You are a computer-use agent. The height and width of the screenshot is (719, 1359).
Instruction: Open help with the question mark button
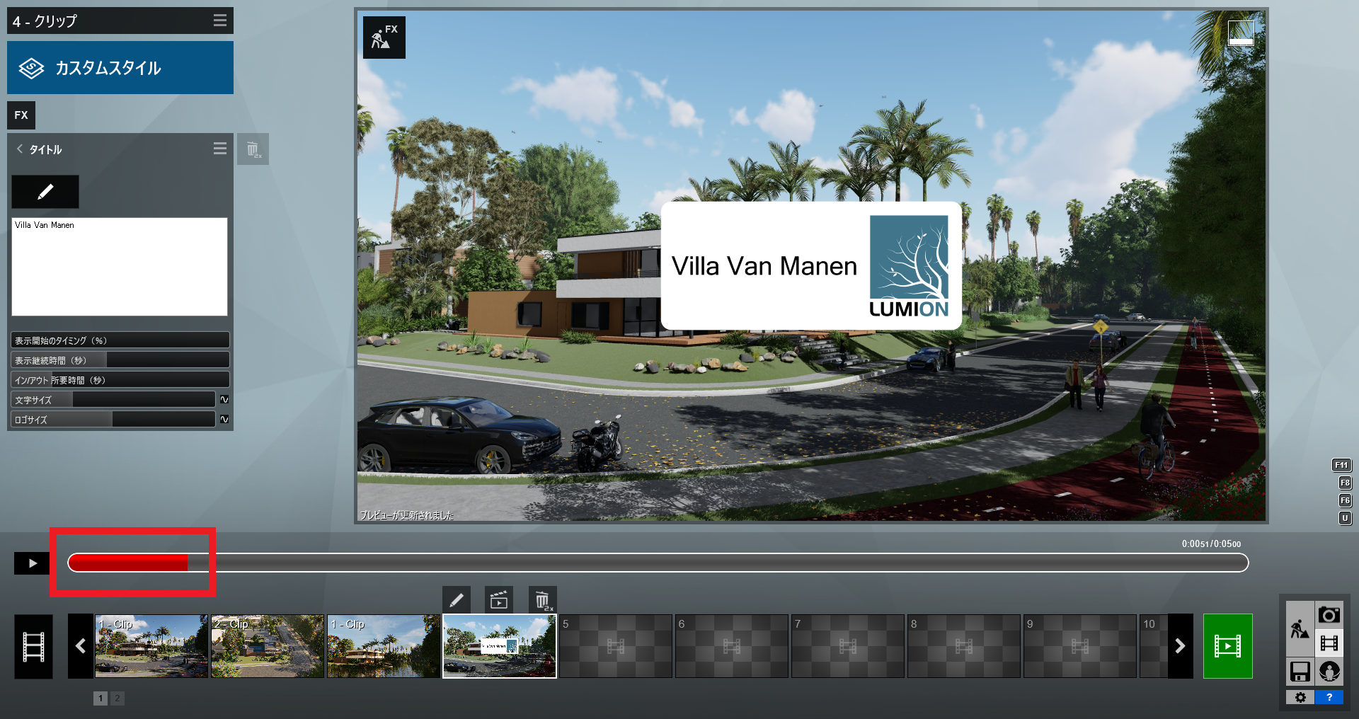pyautogui.click(x=1329, y=698)
